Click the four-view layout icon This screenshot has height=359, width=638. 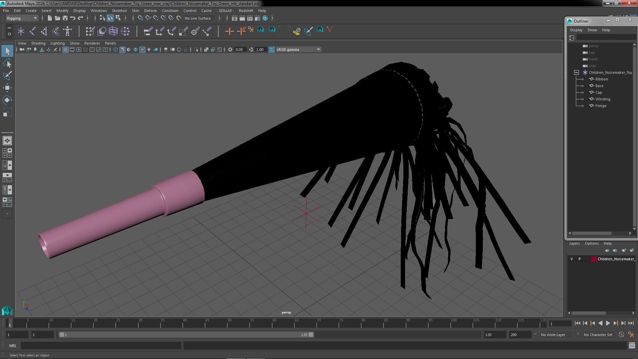[x=7, y=153]
